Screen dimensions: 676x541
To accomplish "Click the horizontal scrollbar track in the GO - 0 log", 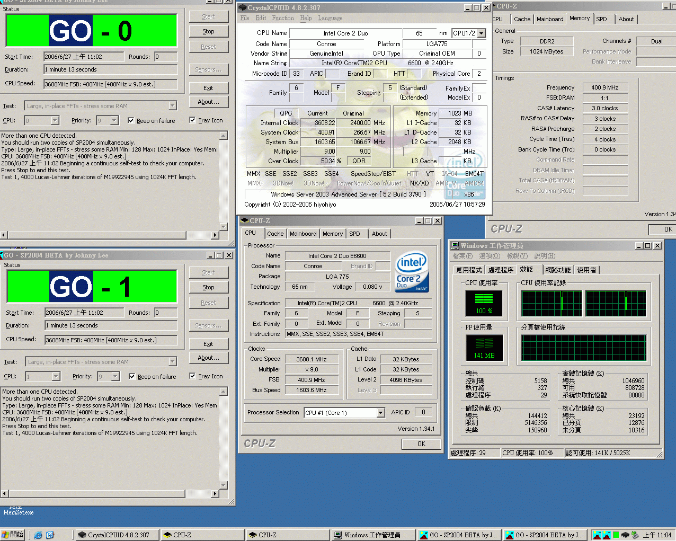I will (199, 235).
